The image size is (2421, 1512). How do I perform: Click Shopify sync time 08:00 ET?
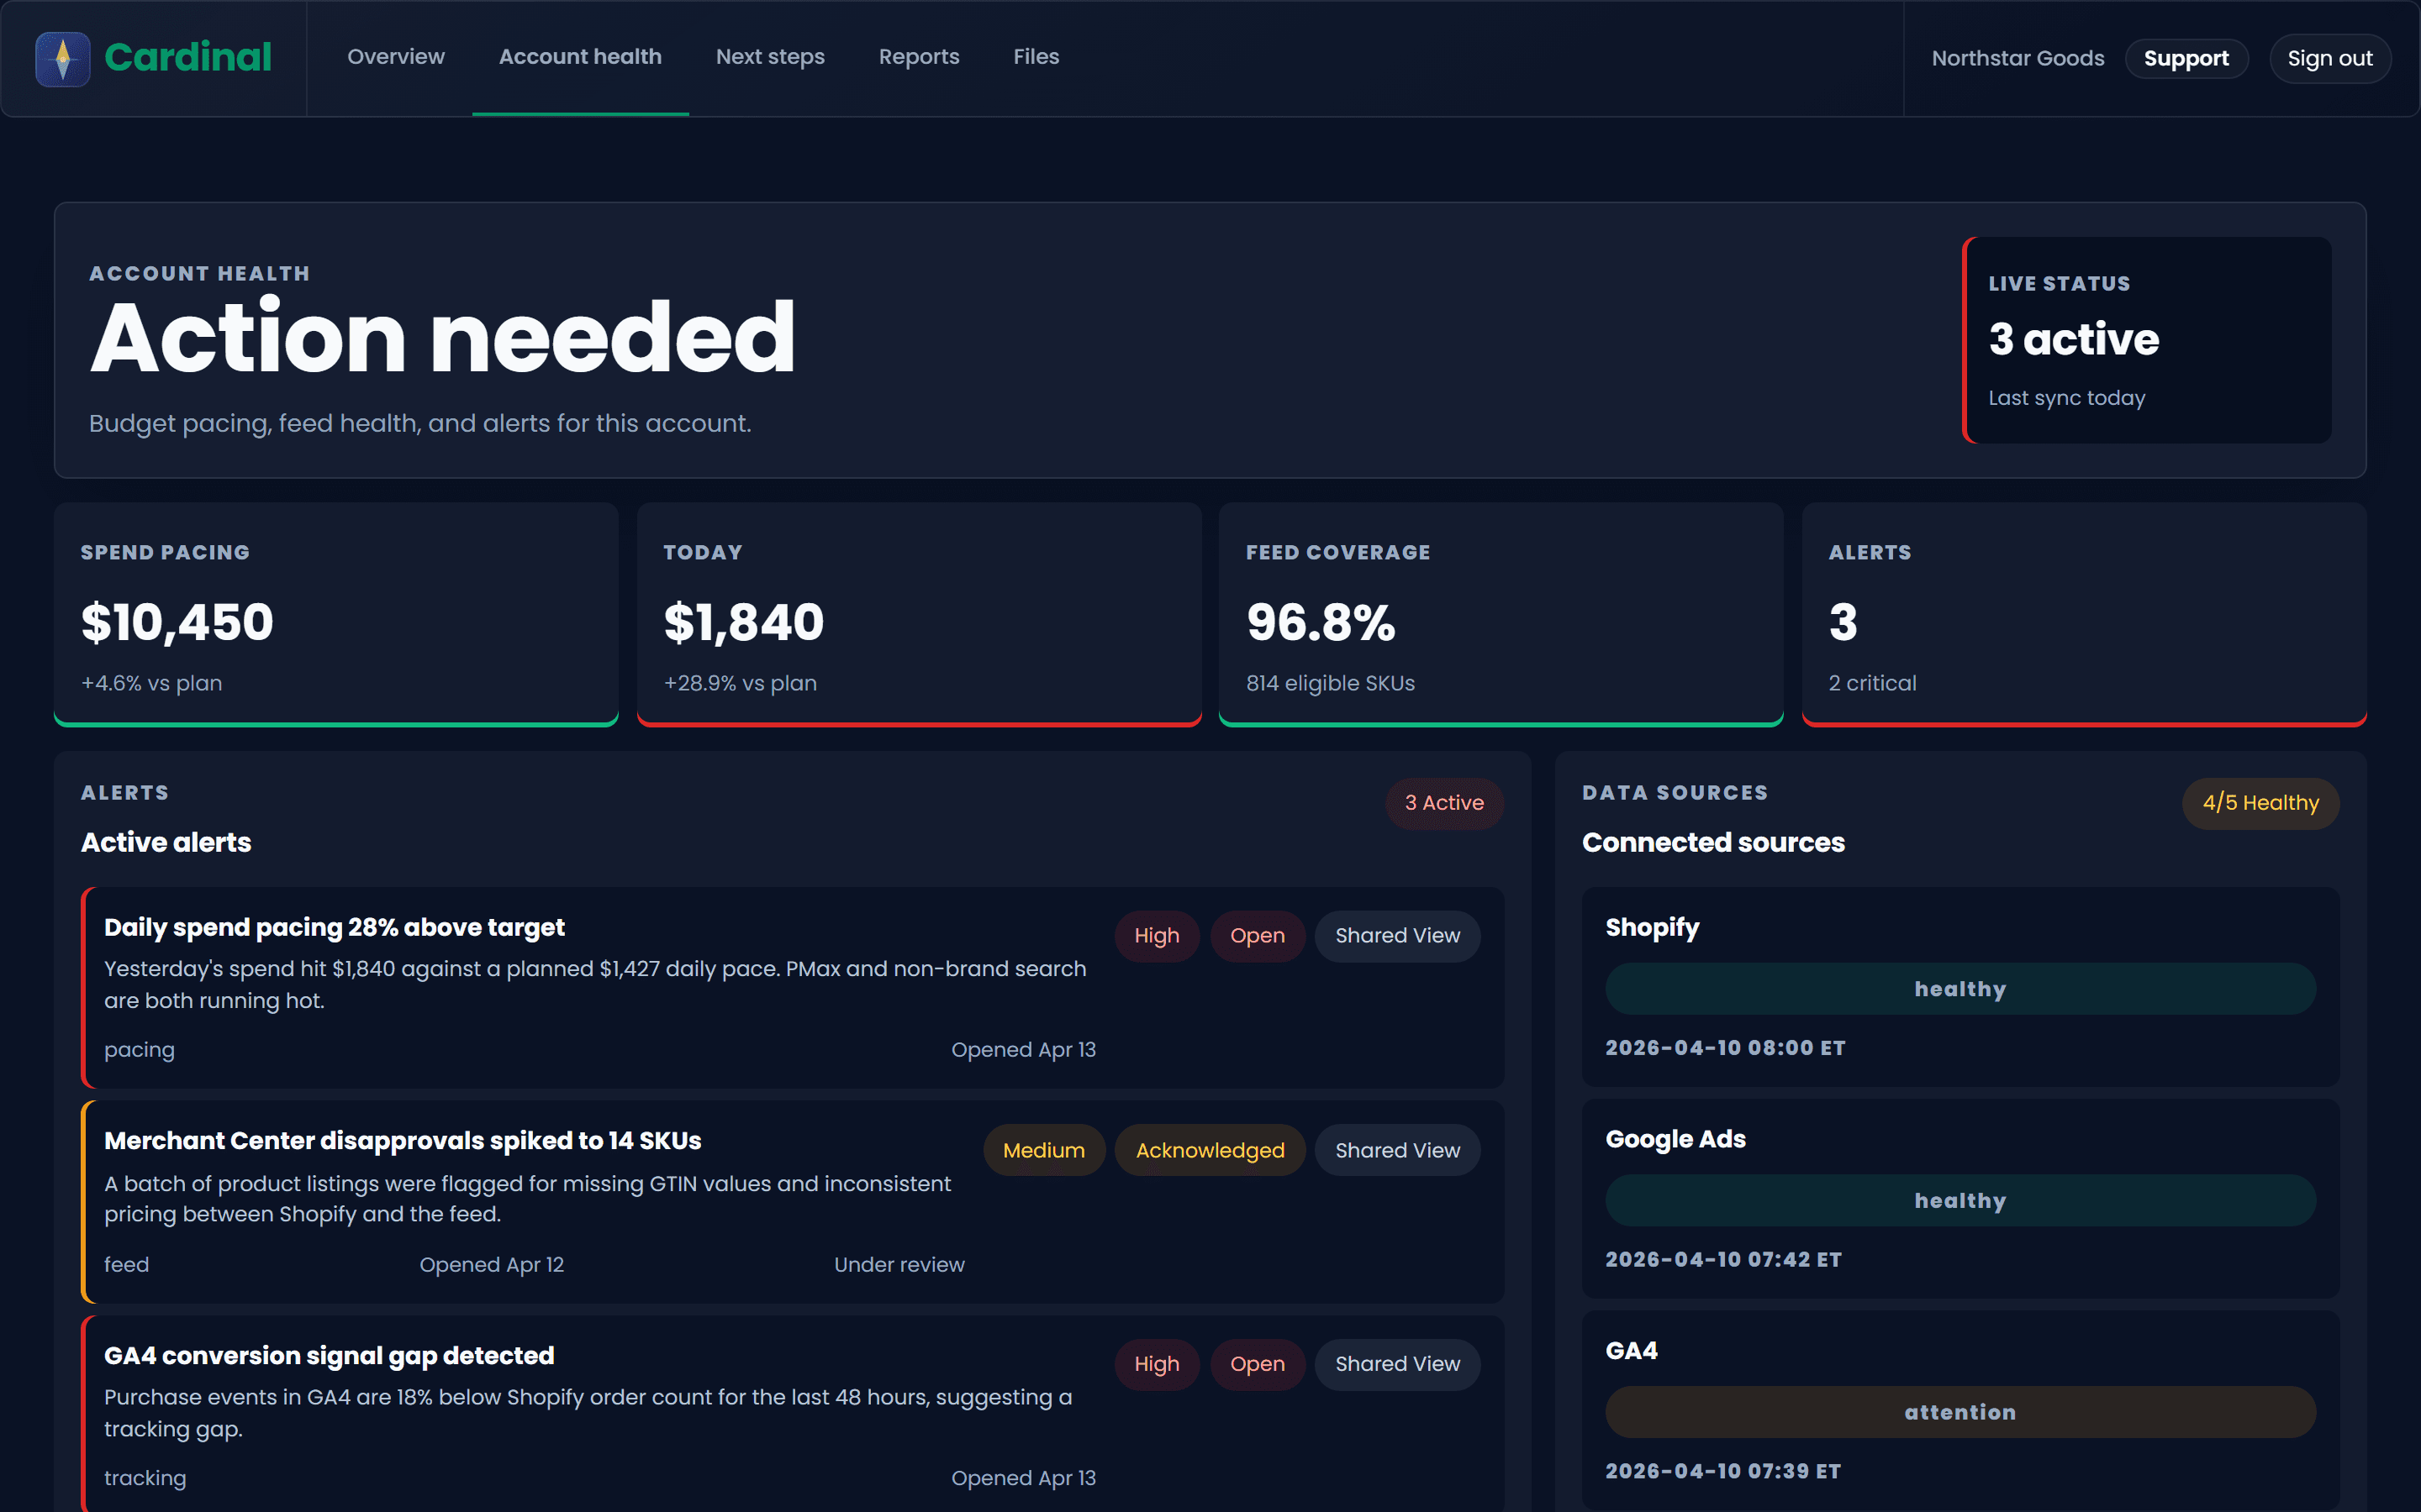[1725, 1048]
